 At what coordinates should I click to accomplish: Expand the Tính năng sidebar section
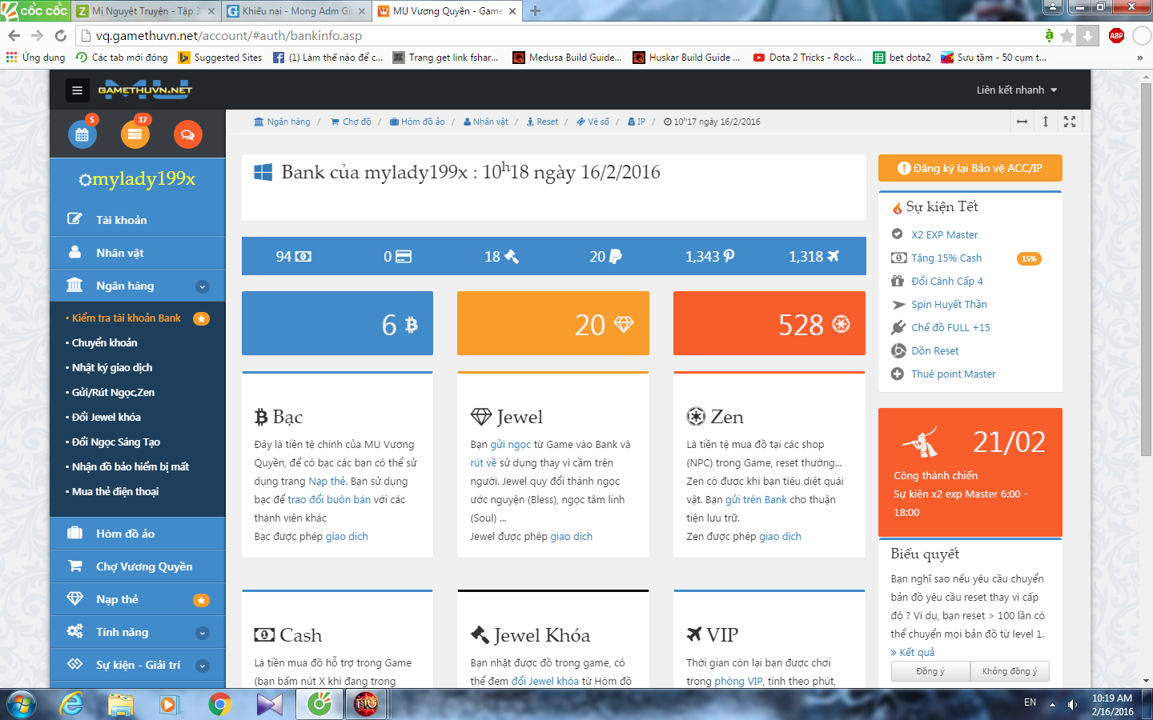203,633
